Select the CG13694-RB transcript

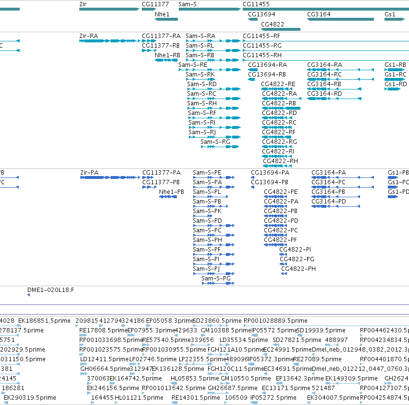tap(251, 79)
